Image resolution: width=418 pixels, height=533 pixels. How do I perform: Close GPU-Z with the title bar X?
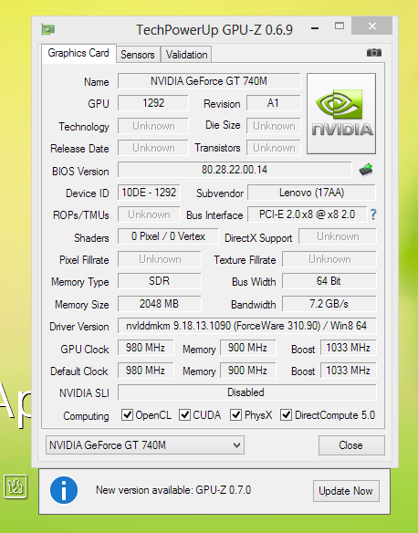tap(371, 26)
